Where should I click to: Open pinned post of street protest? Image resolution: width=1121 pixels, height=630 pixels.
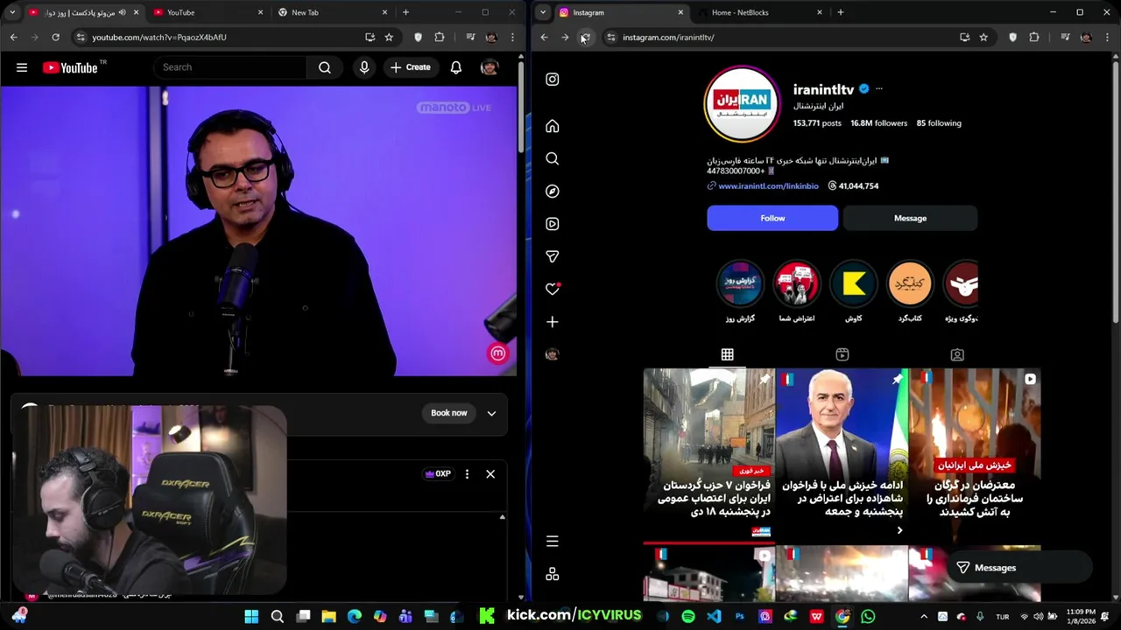(709, 455)
